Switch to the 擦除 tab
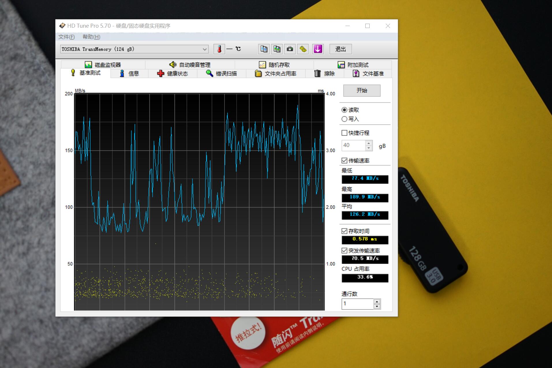Viewport: 552px width, 368px height. click(325, 74)
